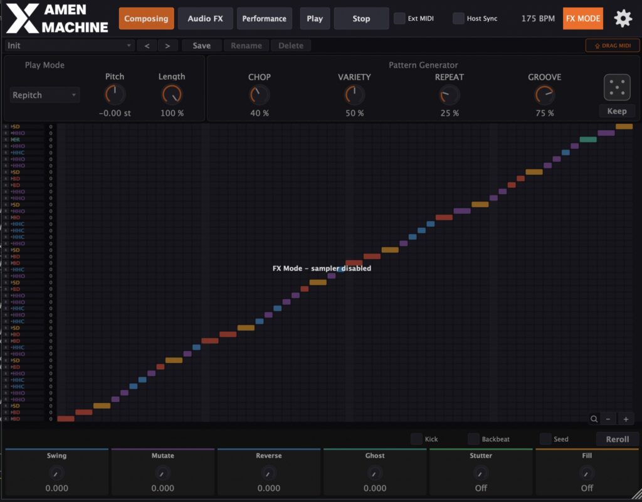Click the 50 % variety value

pos(354,113)
